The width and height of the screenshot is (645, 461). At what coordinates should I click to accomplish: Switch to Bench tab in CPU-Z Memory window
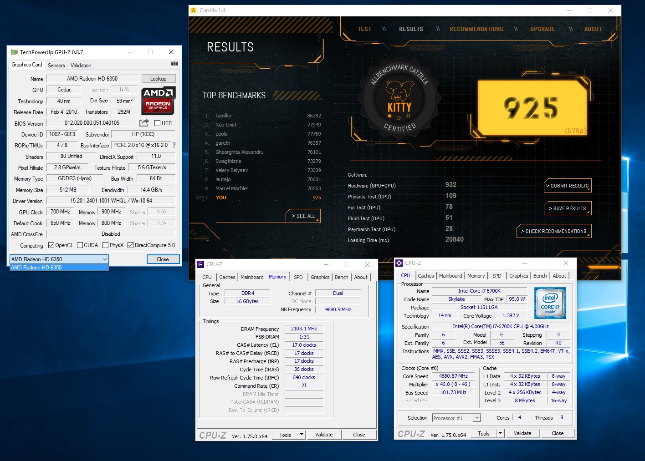341,277
